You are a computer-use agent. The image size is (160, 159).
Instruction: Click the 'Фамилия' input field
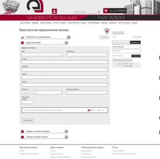[87, 54]
